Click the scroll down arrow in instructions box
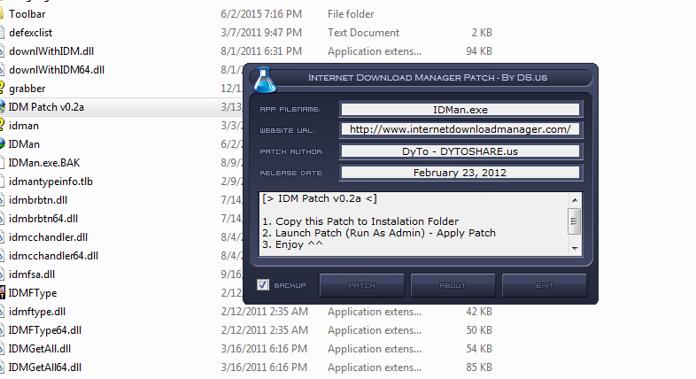This screenshot has height=379, width=696. click(x=575, y=249)
